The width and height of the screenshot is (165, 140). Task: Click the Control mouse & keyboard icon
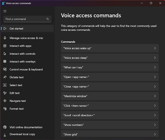5,69
